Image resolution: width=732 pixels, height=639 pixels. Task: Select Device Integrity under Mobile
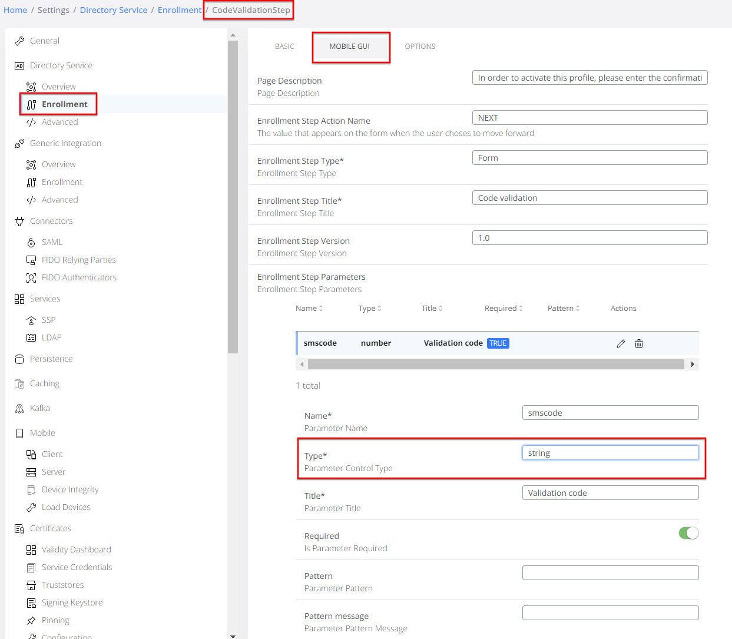(70, 490)
